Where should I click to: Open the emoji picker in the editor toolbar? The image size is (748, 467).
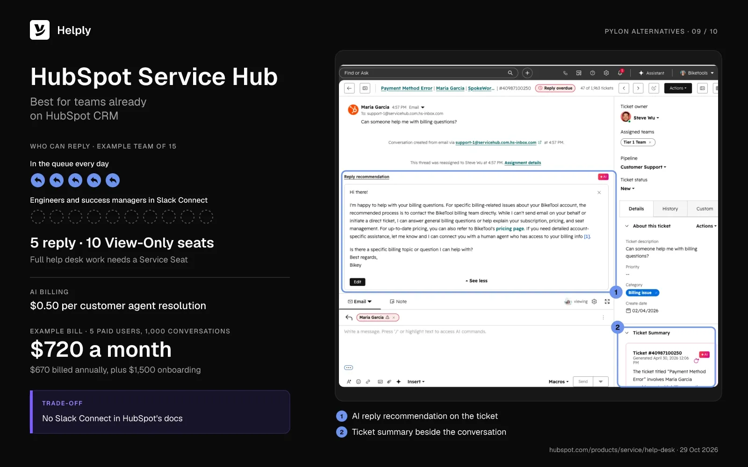(359, 382)
